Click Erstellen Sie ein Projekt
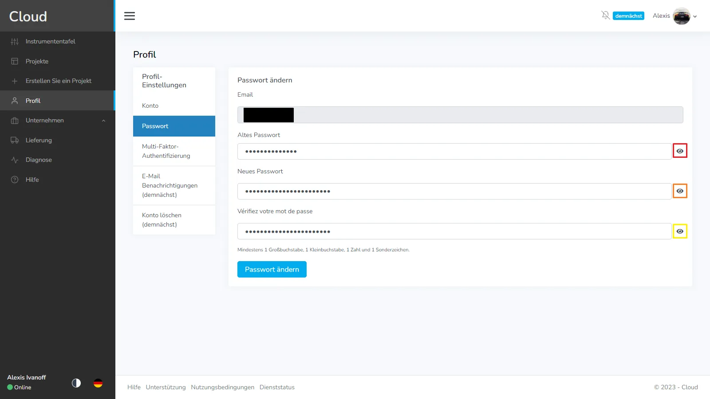This screenshot has height=399, width=710. coord(58,81)
